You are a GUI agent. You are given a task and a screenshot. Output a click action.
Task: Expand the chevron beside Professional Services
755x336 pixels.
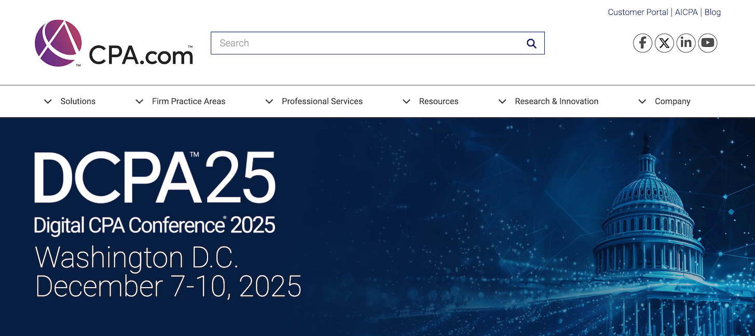269,101
